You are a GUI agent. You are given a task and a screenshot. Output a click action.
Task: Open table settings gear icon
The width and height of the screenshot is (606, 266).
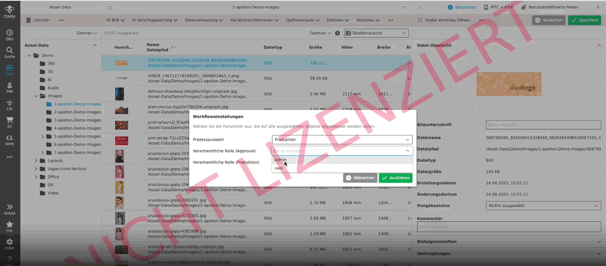tap(337, 33)
